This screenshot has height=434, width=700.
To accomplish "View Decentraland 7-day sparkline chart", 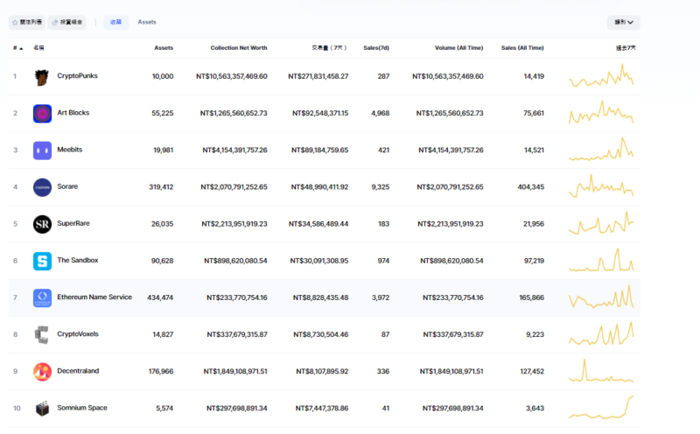I will [601, 371].
